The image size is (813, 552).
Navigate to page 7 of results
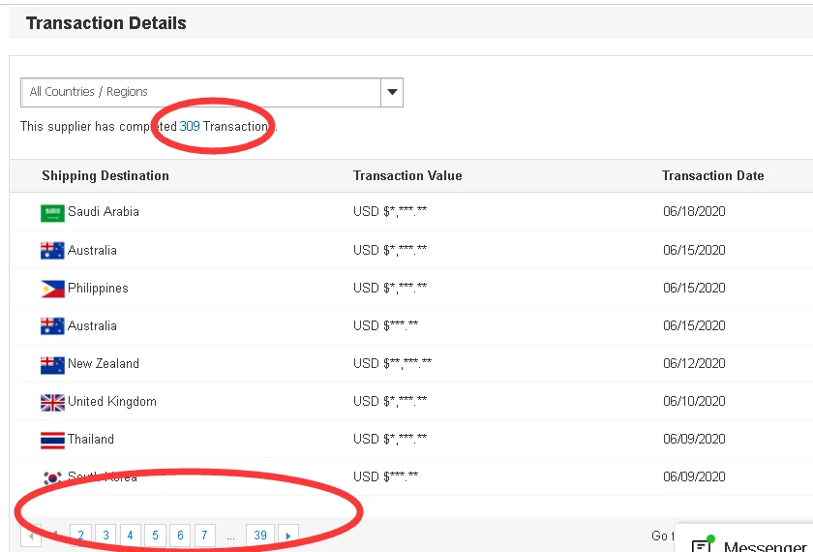[x=204, y=535]
